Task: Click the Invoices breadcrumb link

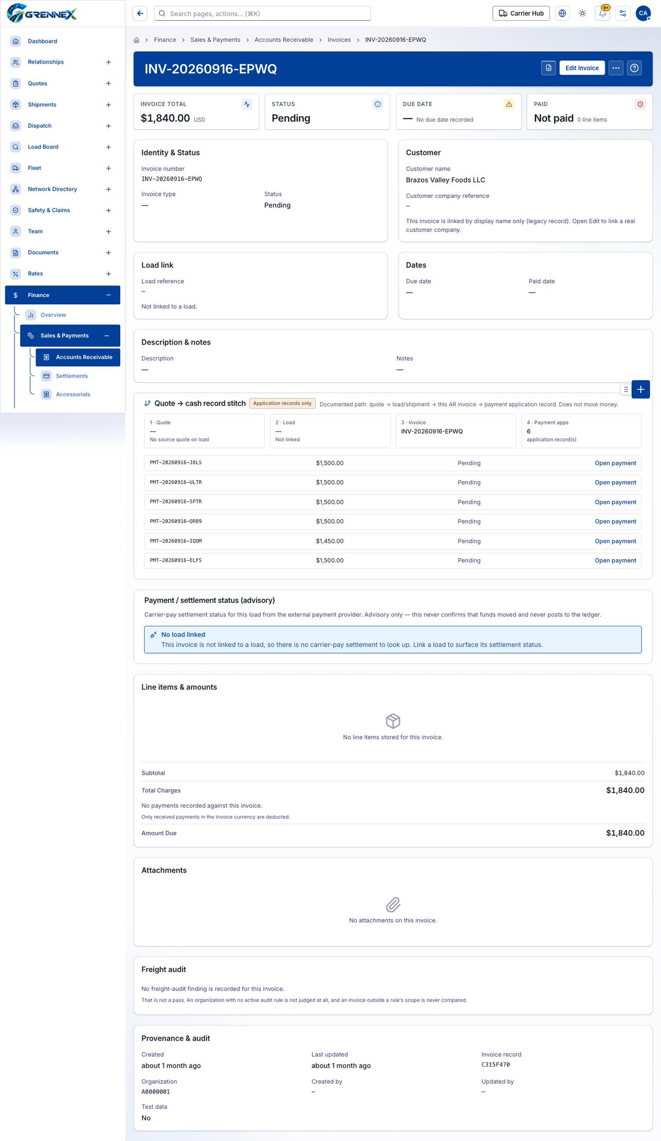Action: (x=339, y=40)
